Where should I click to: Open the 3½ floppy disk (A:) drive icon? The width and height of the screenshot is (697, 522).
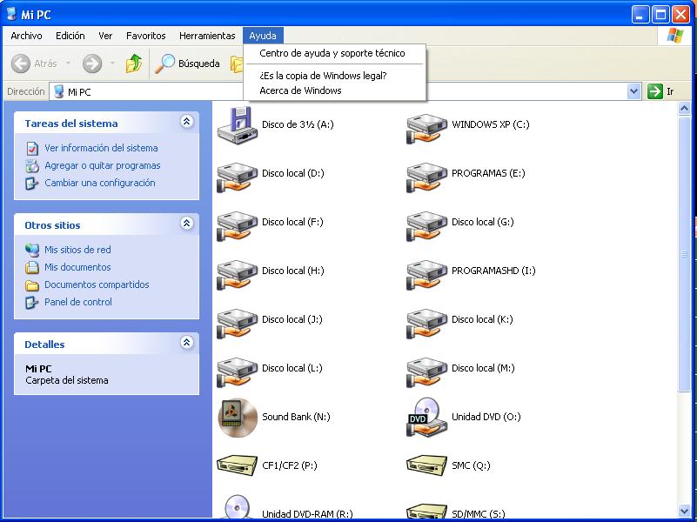[x=238, y=125]
